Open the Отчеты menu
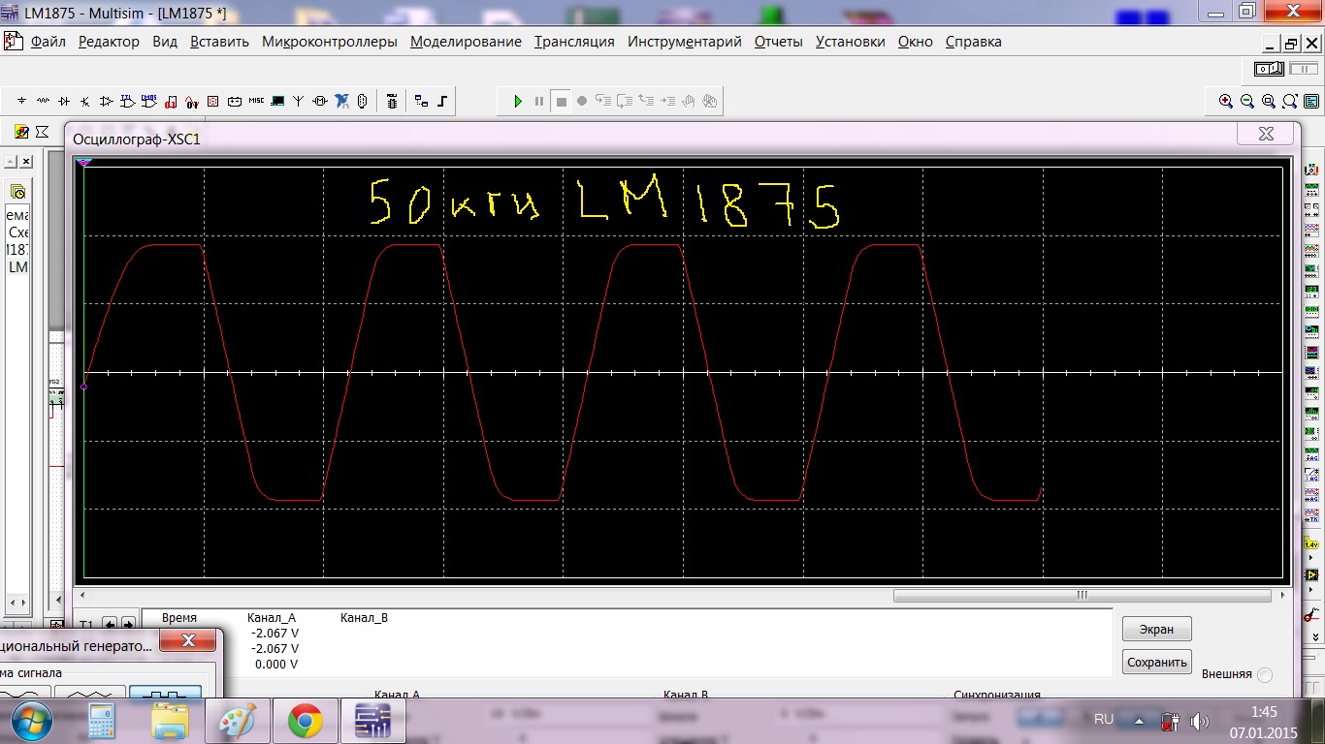The height and width of the screenshot is (744, 1325). point(779,42)
